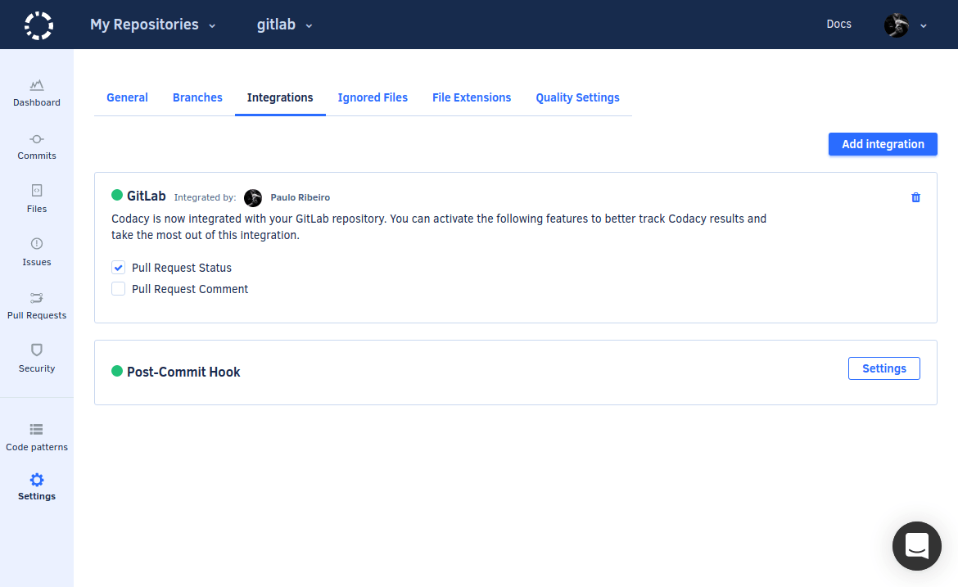Enable the Pull Request Comment checkbox
Viewport: 958px width, 587px height.
click(119, 289)
